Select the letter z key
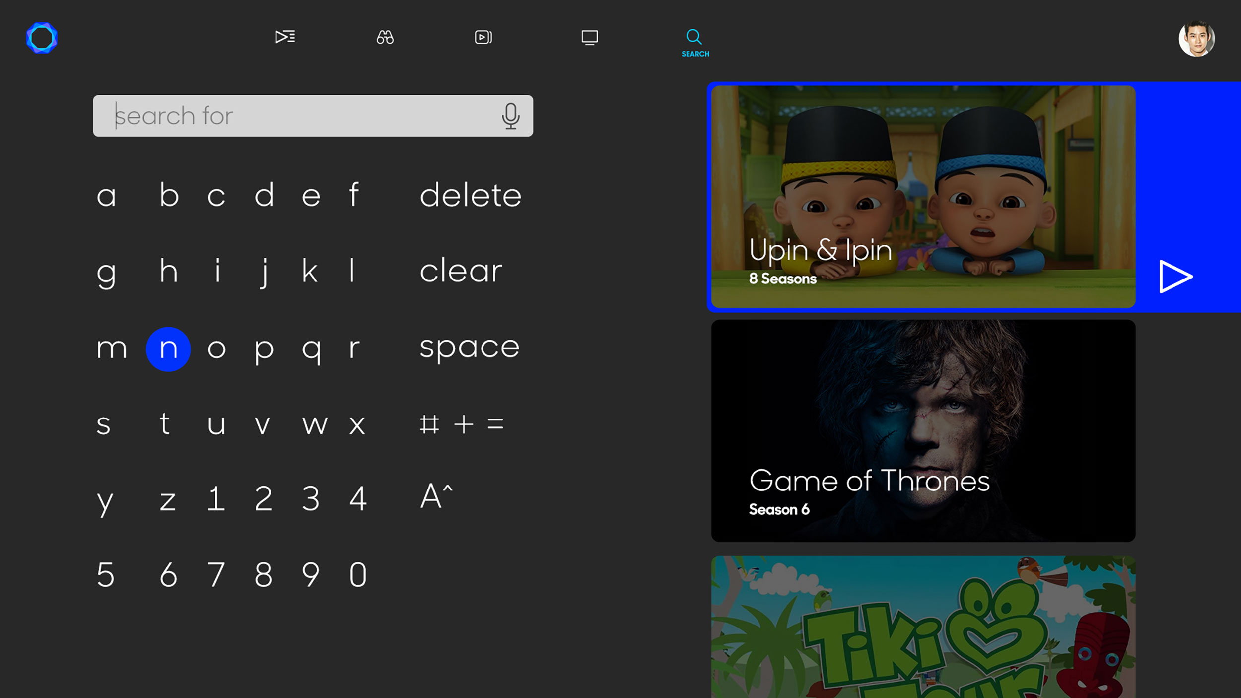Viewport: 1241px width, 698px height. (168, 501)
